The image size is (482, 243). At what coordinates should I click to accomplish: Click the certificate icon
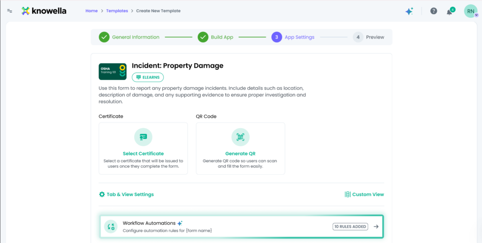(143, 137)
